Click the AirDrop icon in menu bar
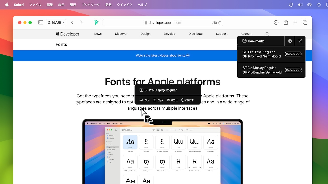 309,5
